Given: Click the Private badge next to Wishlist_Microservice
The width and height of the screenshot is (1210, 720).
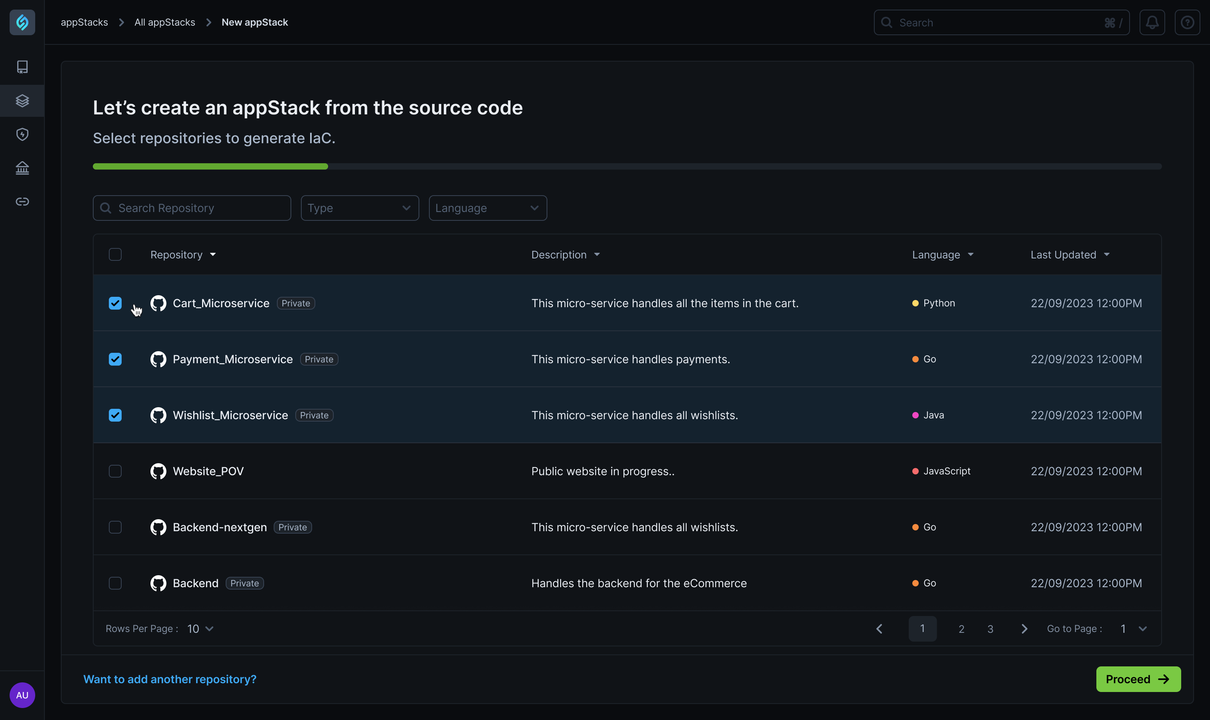Looking at the screenshot, I should click(x=314, y=415).
